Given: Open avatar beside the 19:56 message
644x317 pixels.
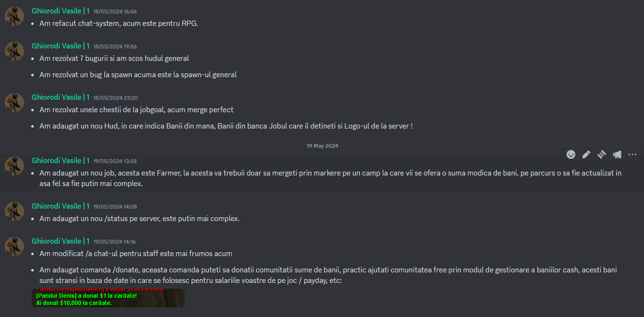Looking at the screenshot, I should coord(14,51).
